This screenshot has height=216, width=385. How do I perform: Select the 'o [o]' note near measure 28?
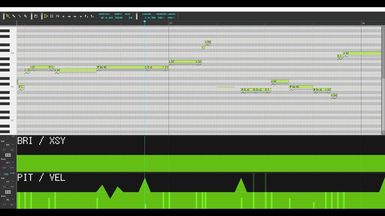[x=362, y=53]
